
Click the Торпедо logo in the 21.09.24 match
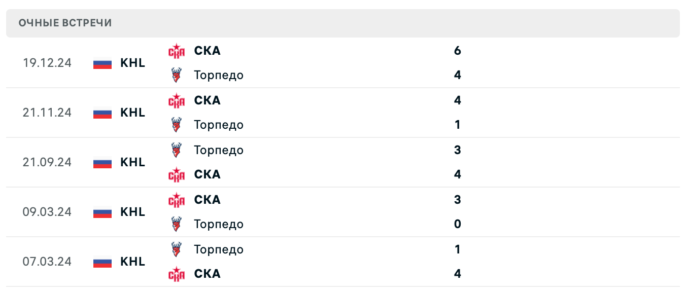pyautogui.click(x=177, y=150)
